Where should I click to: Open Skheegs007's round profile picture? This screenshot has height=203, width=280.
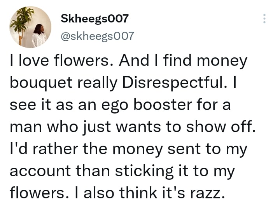(x=30, y=27)
